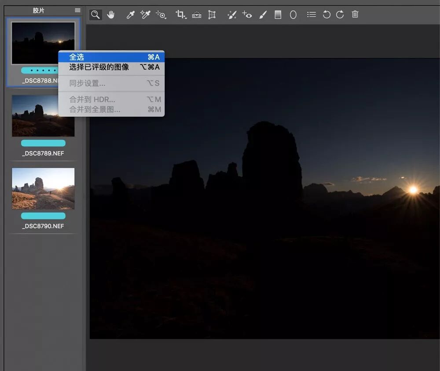Select the Adjustment Brush tool
Image resolution: width=440 pixels, height=371 pixels.
pyautogui.click(x=263, y=14)
